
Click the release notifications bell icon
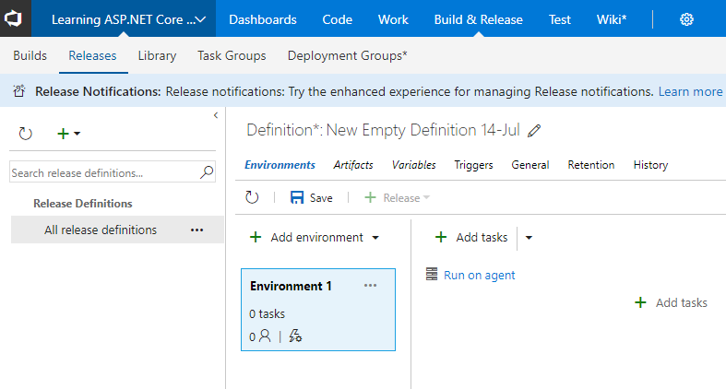[19, 91]
